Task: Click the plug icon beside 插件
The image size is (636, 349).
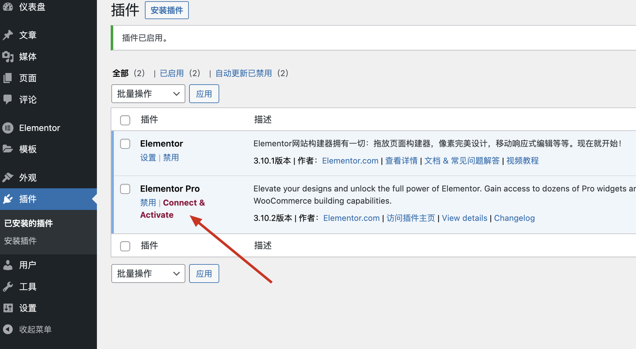Action: coord(8,199)
